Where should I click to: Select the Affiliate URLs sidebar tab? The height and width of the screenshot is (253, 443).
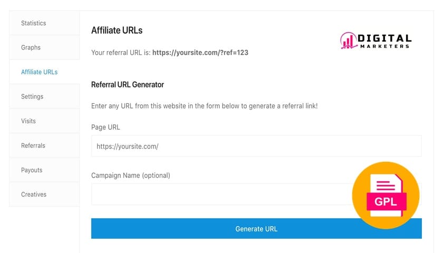pos(40,72)
